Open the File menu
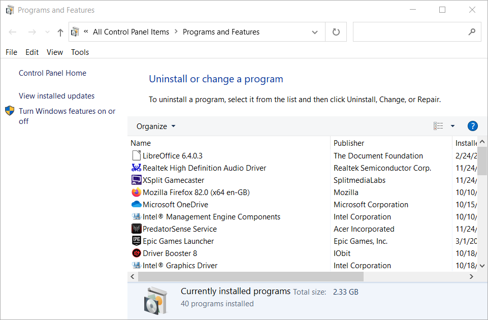This screenshot has height=320, width=488. click(x=11, y=52)
